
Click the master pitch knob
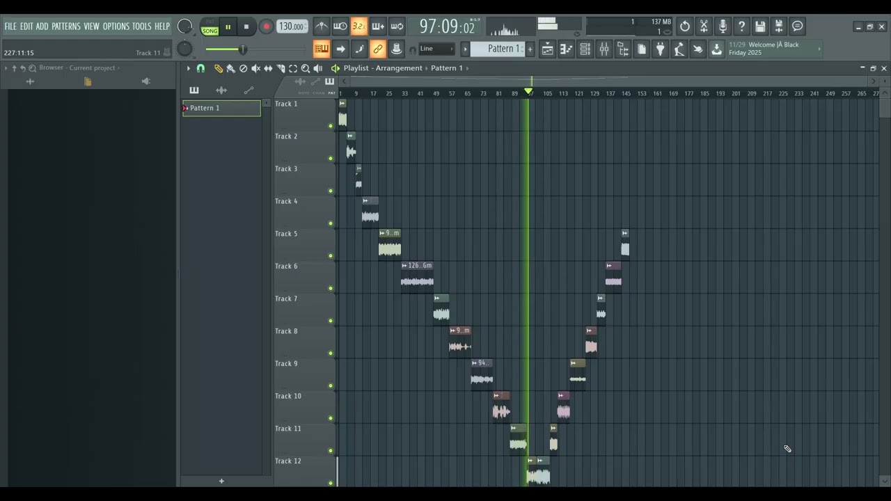[184, 49]
